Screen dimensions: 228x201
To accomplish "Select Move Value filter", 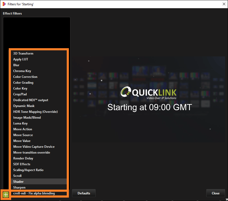I will click(x=39, y=141).
